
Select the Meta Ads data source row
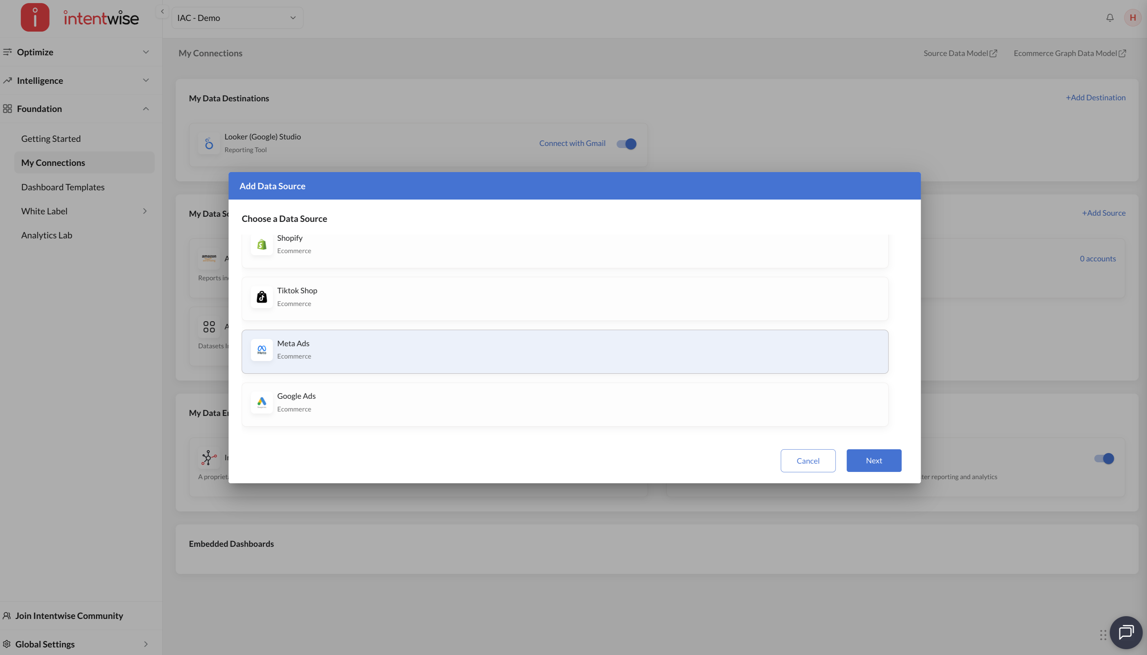[565, 351]
